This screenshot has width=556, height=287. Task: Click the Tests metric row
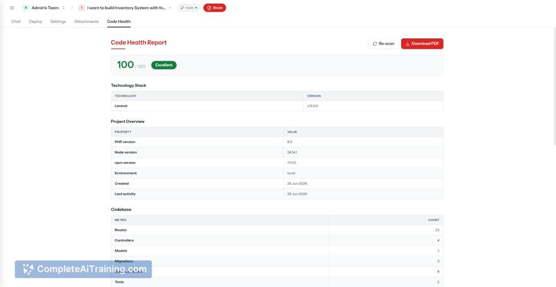[x=277, y=282]
